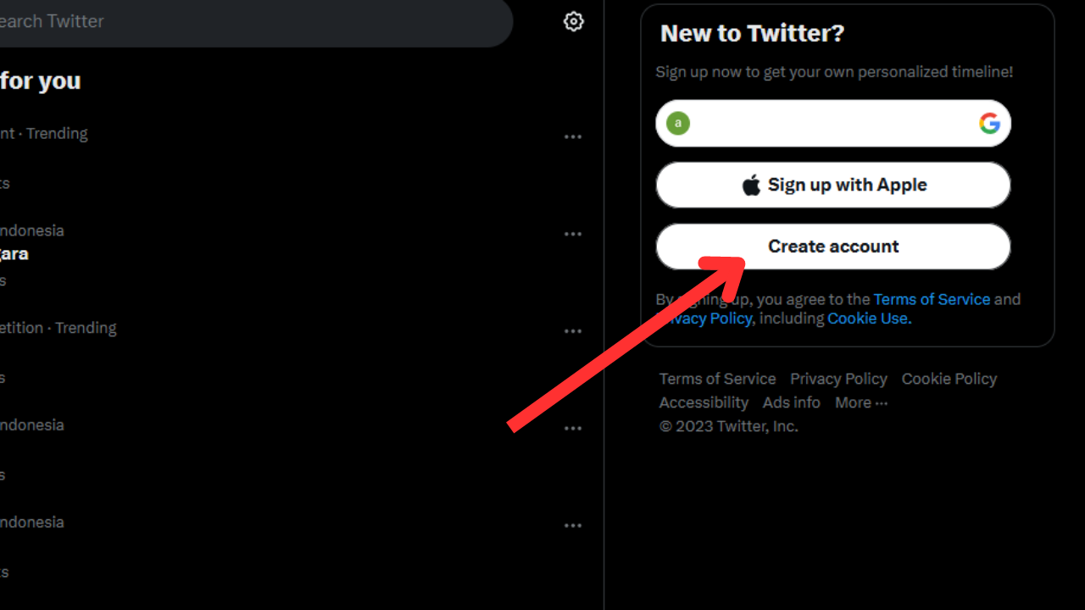Image resolution: width=1085 pixels, height=610 pixels.
Task: Open more options for second trend row
Action: coord(573,234)
